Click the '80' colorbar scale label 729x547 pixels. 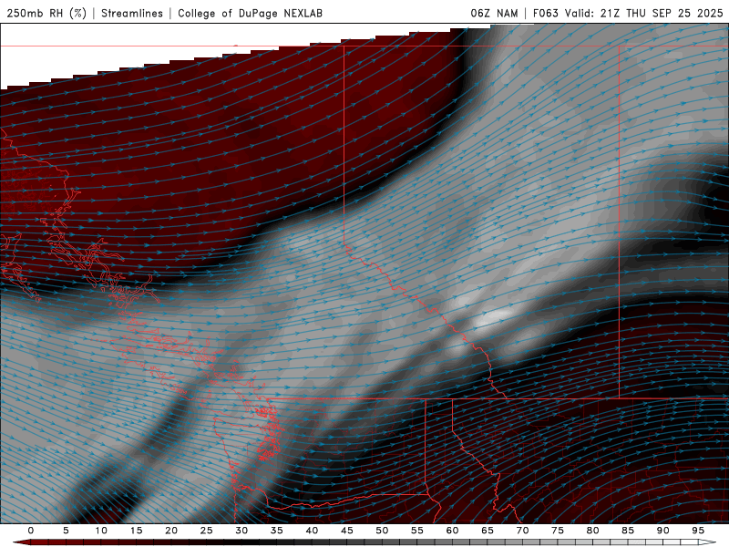(592, 531)
